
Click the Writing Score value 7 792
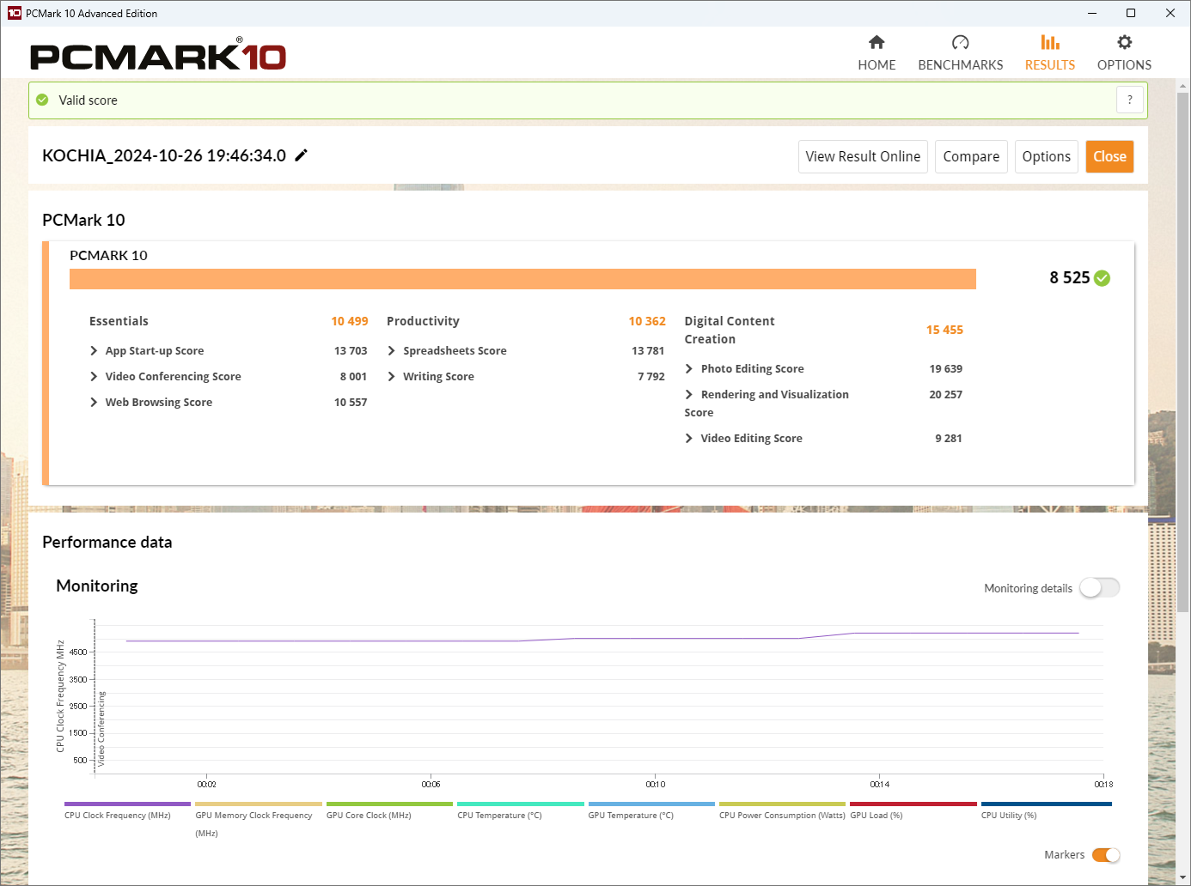point(651,377)
